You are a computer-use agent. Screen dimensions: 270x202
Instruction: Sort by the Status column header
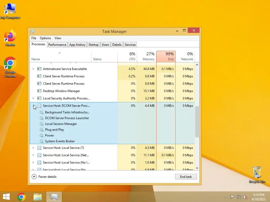point(104,57)
